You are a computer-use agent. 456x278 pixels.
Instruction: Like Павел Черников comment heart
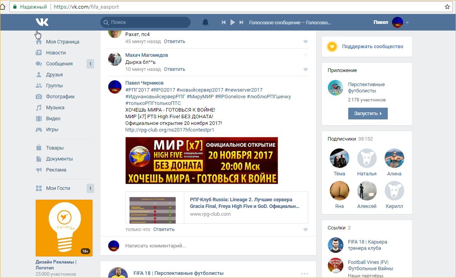[305, 229]
